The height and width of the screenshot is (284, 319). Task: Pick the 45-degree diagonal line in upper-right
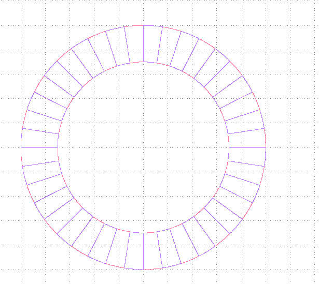pyautogui.click(x=217, y=74)
